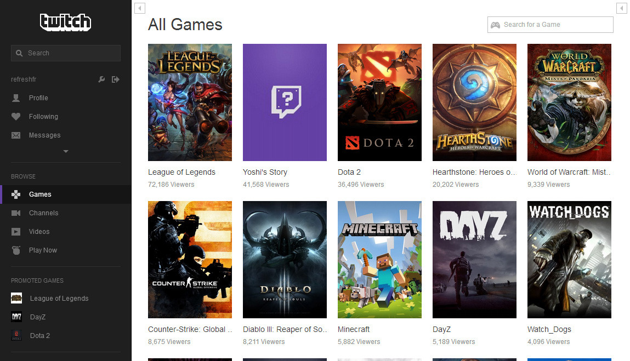630x361 pixels.
Task: Open DayZ under Promoted Games
Action: 37,317
